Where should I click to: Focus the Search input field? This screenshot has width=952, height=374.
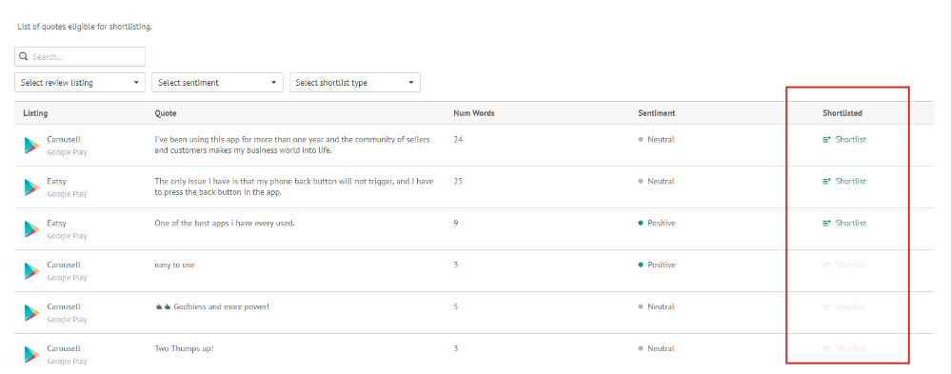[x=80, y=56]
